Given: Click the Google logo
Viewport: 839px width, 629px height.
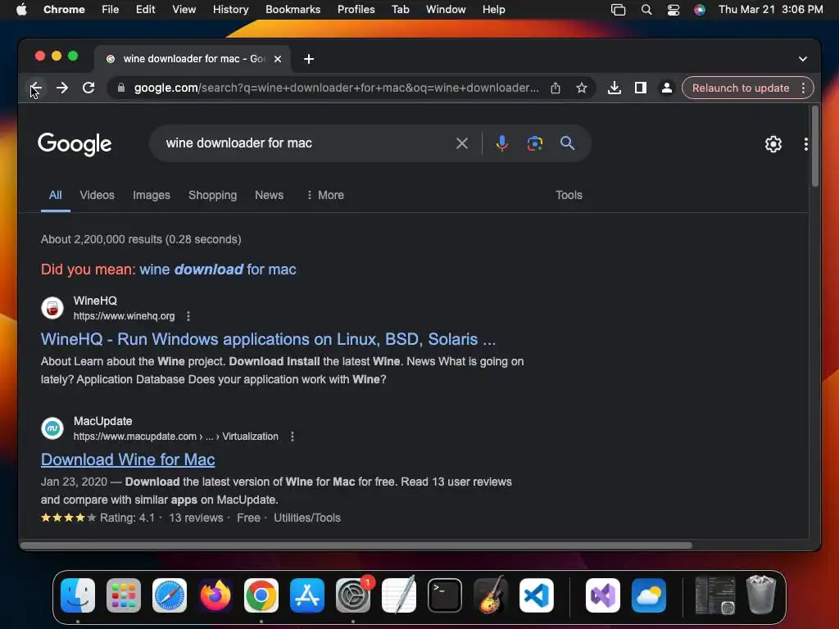Looking at the screenshot, I should click(75, 144).
